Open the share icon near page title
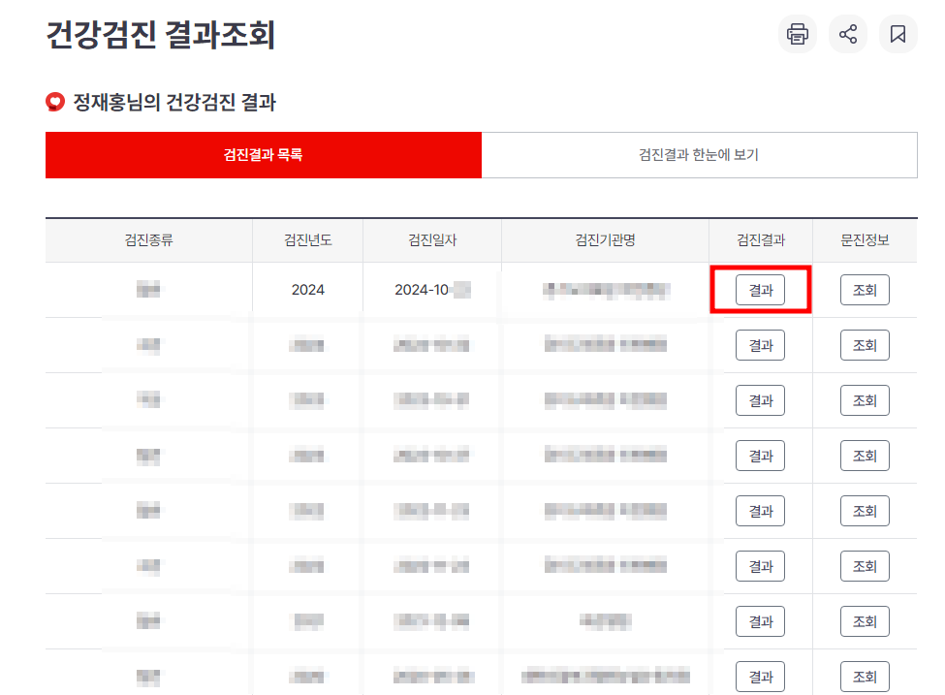Screen dimensions: 945x695 pos(847,34)
